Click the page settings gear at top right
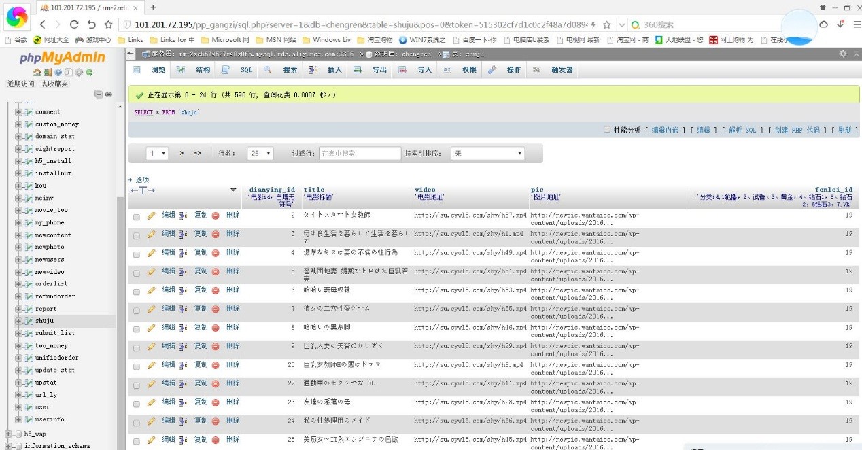Viewport: 862px width, 450px height. point(843,54)
